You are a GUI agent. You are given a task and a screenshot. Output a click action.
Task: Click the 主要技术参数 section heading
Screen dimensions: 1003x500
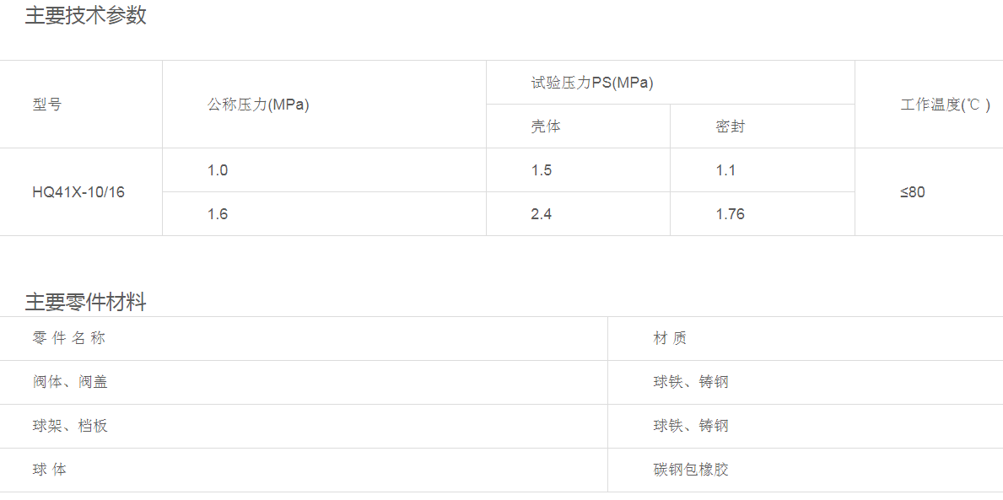[x=85, y=15]
